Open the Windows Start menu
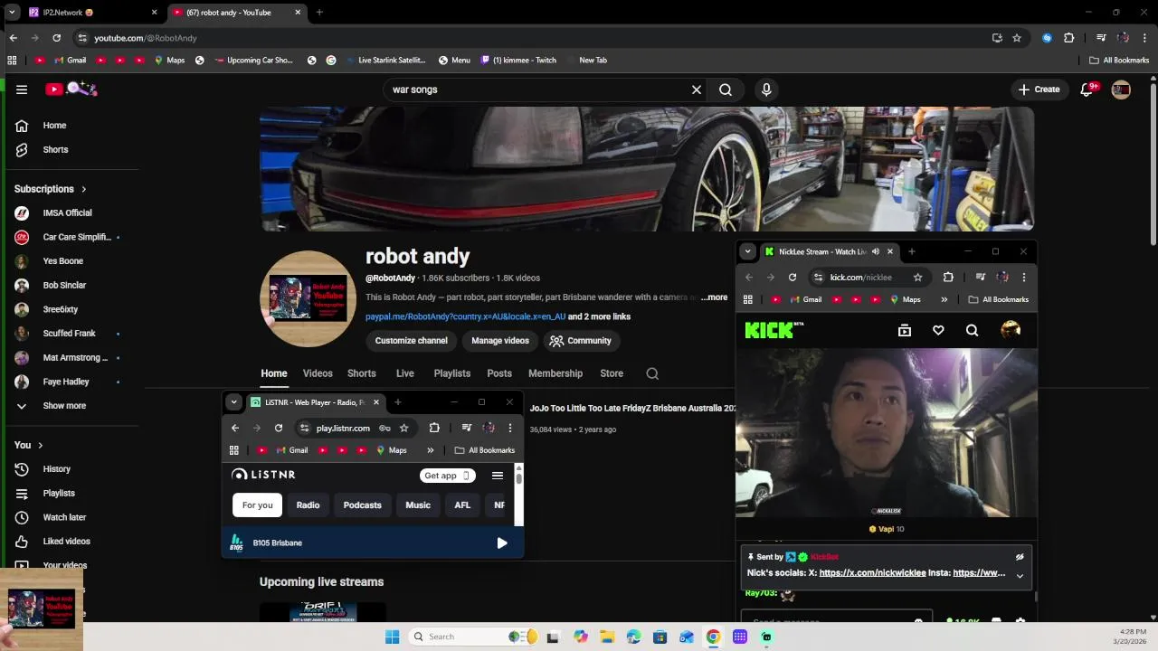This screenshot has height=651, width=1158. 392,637
